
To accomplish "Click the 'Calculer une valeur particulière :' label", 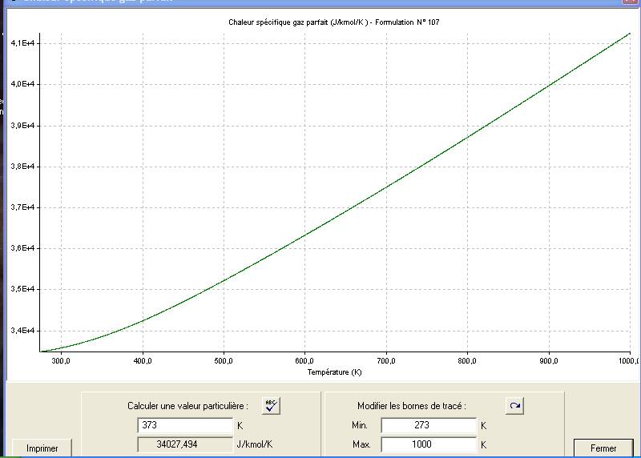I will click(187, 406).
